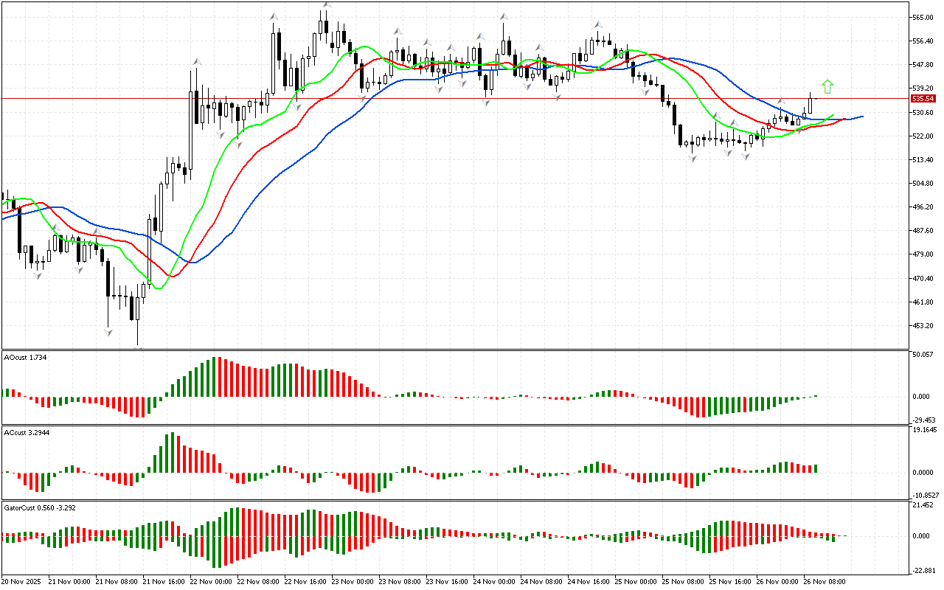Click the 24 Nov 08:00 time label

(x=543, y=582)
